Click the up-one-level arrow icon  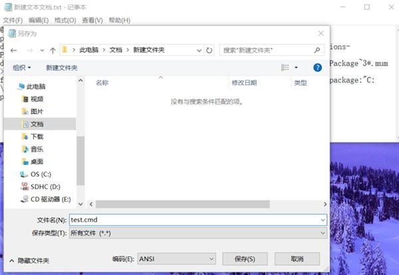coord(53,50)
